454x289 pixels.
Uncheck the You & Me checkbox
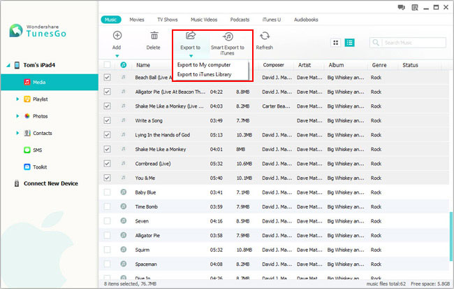pyautogui.click(x=107, y=178)
